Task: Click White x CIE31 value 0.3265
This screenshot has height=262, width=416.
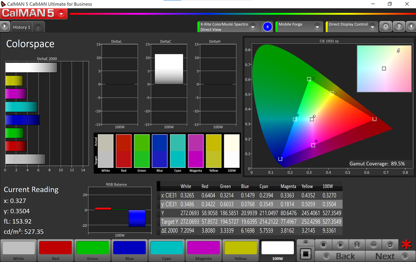Action: click(187, 195)
